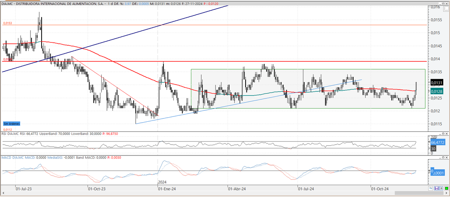Open the price scale options icon
450x197 pixels.
(446, 9)
